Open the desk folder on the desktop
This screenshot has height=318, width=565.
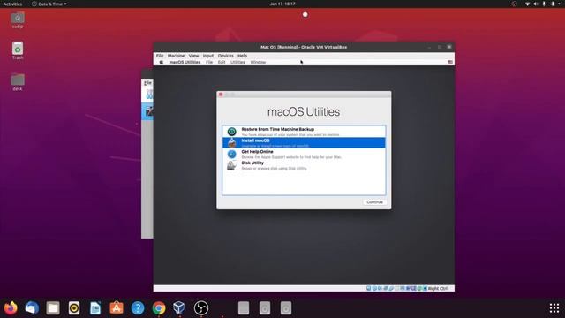coord(18,82)
